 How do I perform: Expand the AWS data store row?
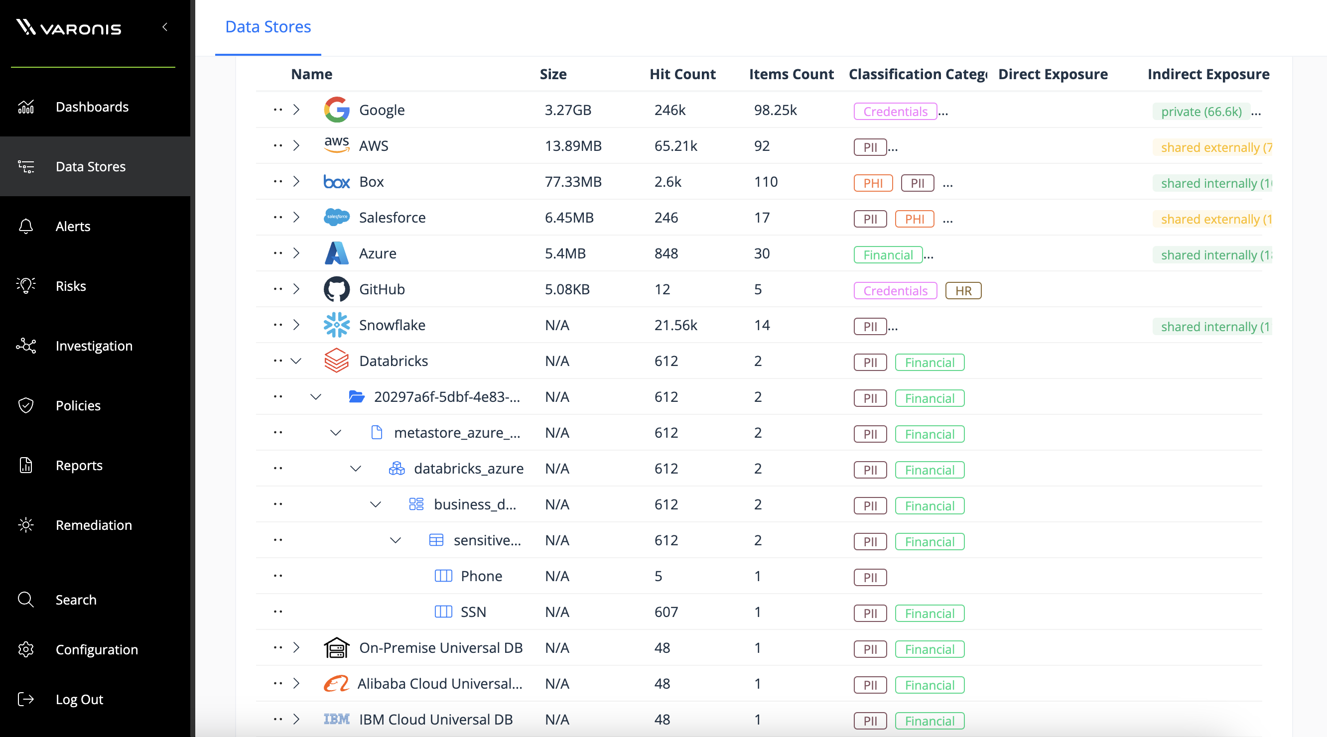[296, 146]
